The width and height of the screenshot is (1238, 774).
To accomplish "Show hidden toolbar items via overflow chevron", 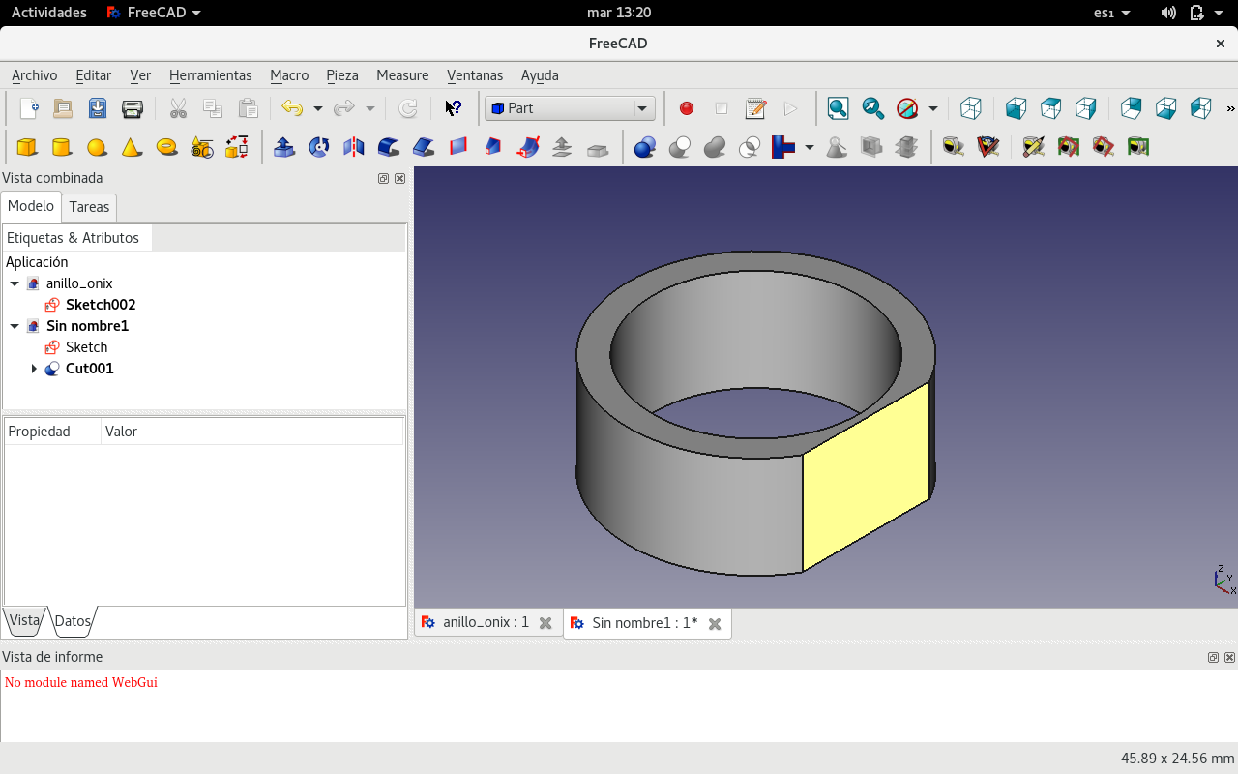I will [x=1230, y=108].
